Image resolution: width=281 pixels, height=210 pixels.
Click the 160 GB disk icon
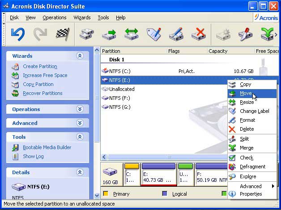(x=110, y=172)
